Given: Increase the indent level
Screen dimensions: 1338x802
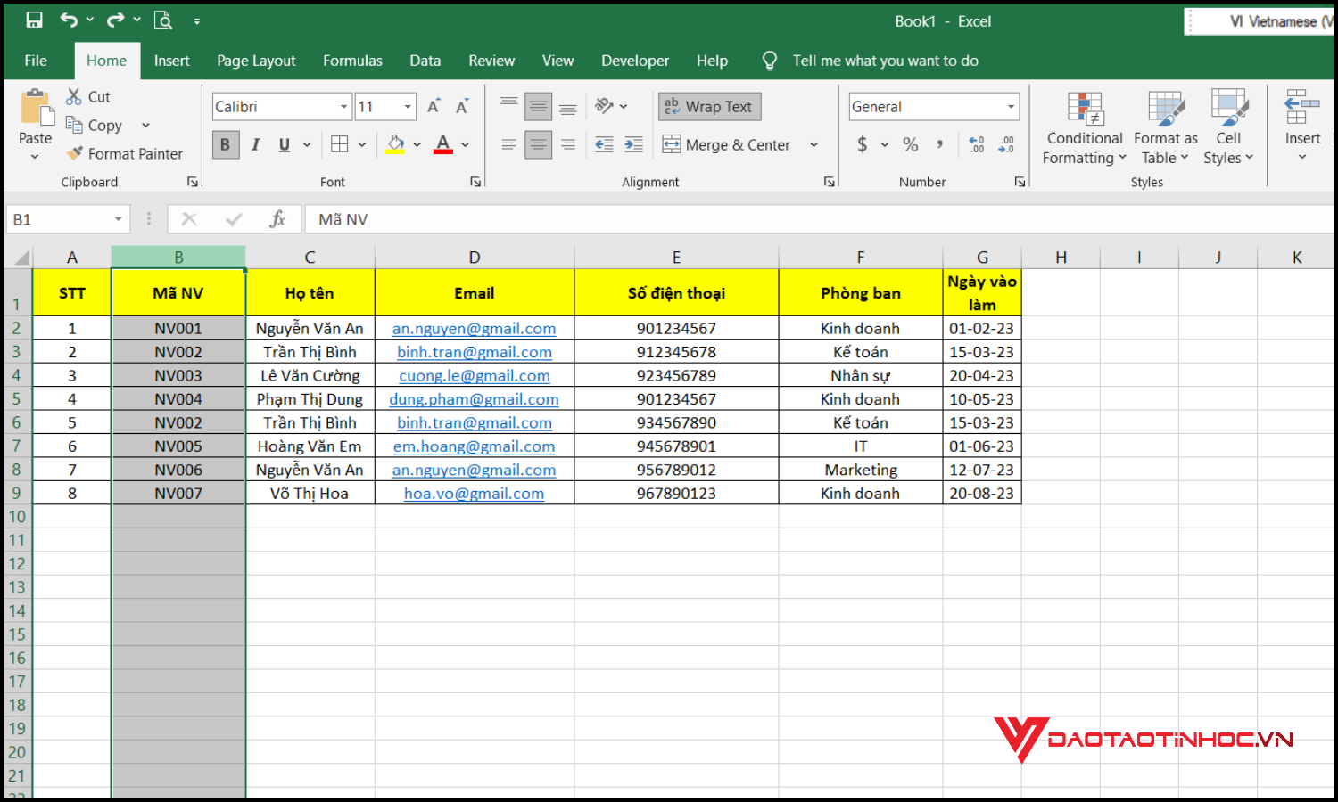Looking at the screenshot, I should tap(633, 144).
